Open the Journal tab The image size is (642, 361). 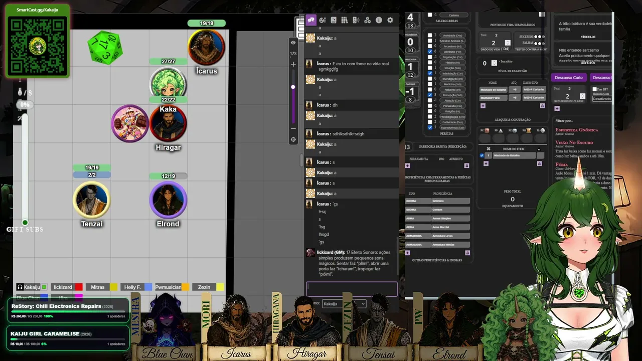point(334,20)
